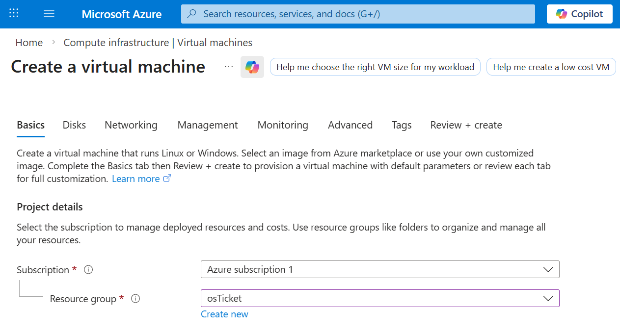Click the Create new resource group link
Screen dimensions: 620x336
pos(224,314)
